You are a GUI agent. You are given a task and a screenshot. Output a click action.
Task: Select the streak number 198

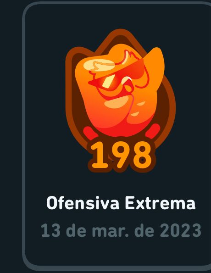point(122,155)
